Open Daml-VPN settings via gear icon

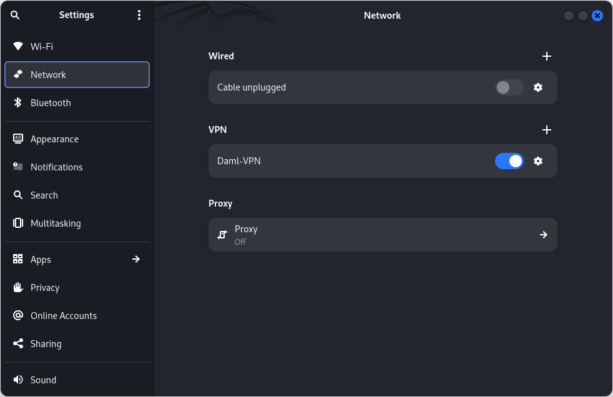click(538, 161)
